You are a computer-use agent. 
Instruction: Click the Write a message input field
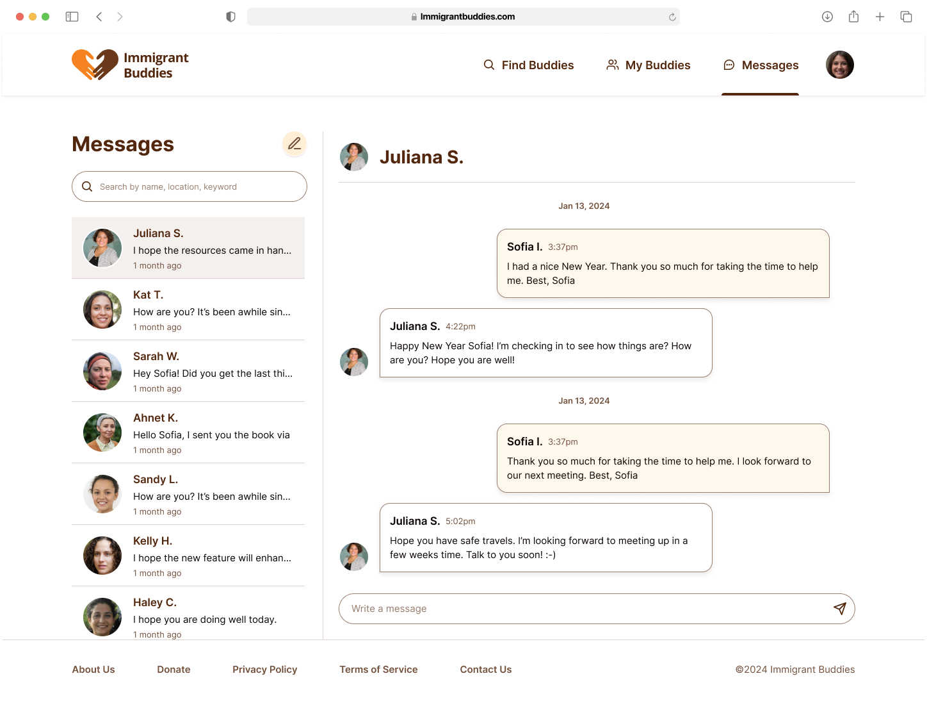(597, 609)
